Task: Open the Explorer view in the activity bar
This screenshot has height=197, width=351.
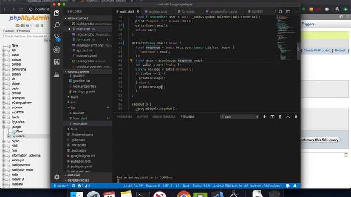Action: [x=56, y=13]
